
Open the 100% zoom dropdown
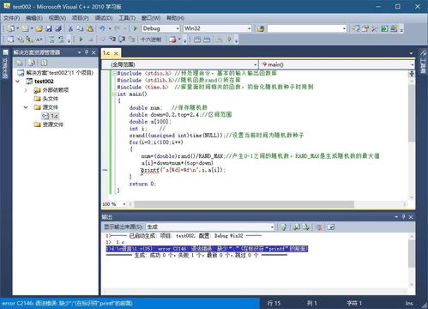(x=124, y=204)
